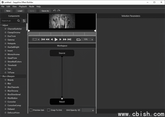
Task: Click the New button
Action: coord(8,11)
